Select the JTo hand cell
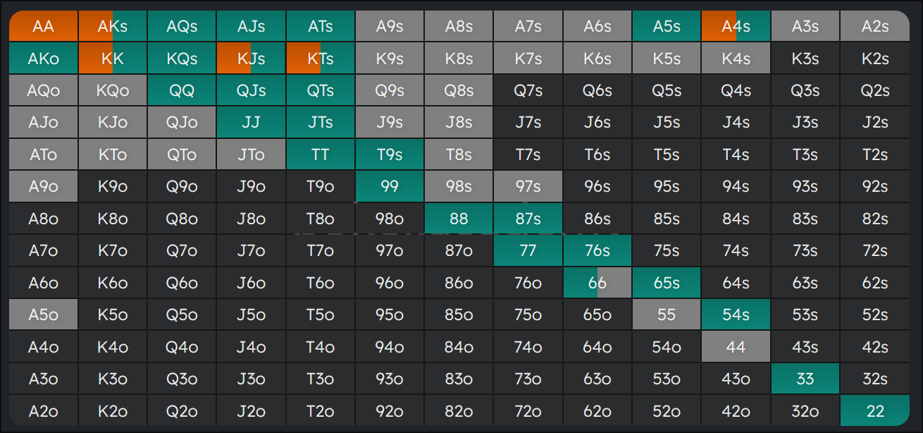The width and height of the screenshot is (923, 433). [x=251, y=154]
